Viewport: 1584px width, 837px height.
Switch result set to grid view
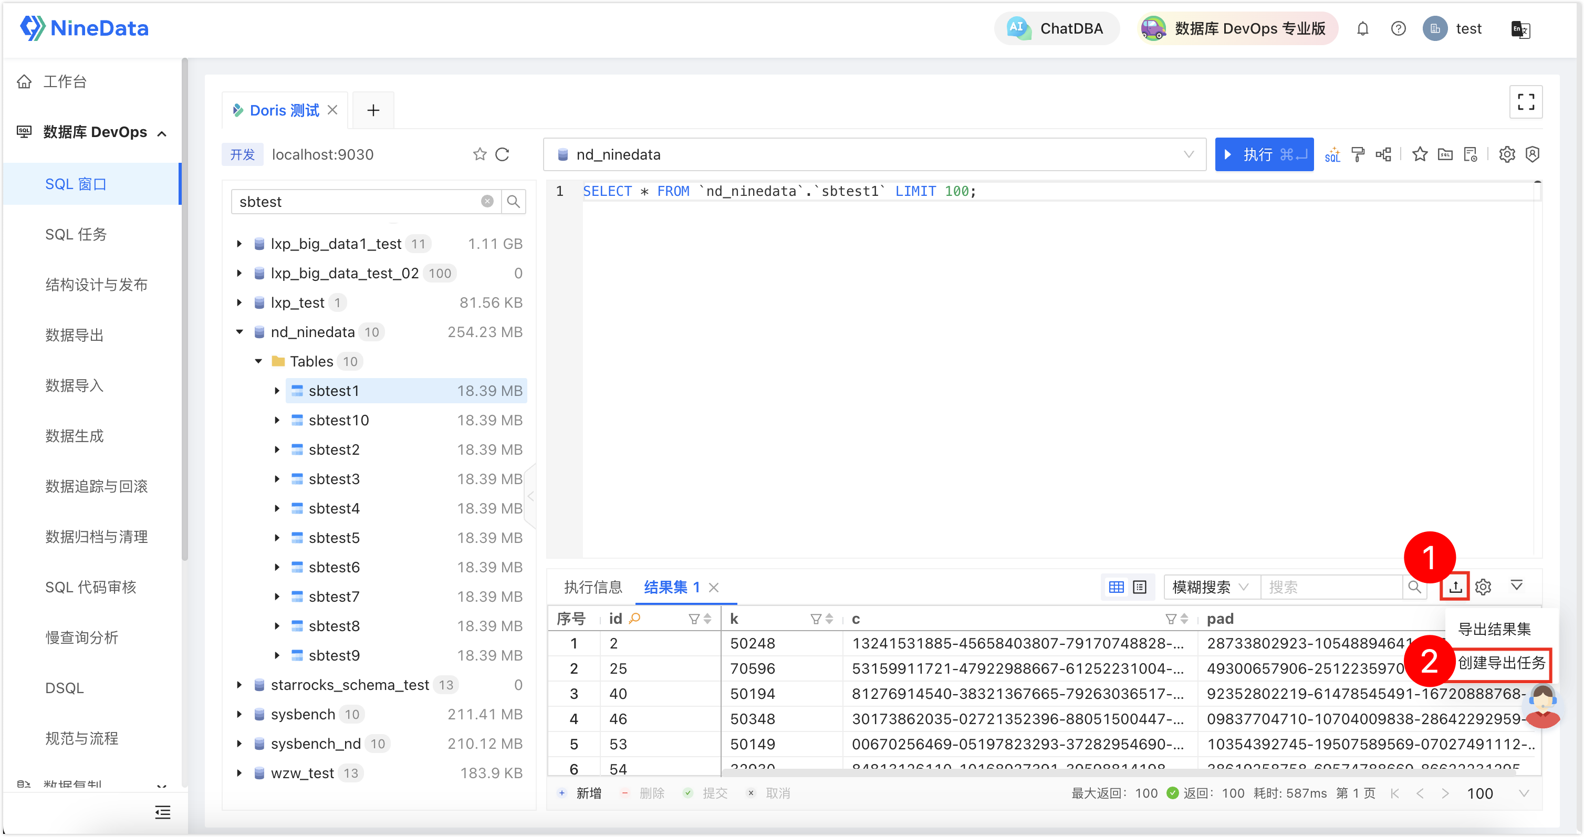[x=1117, y=587]
